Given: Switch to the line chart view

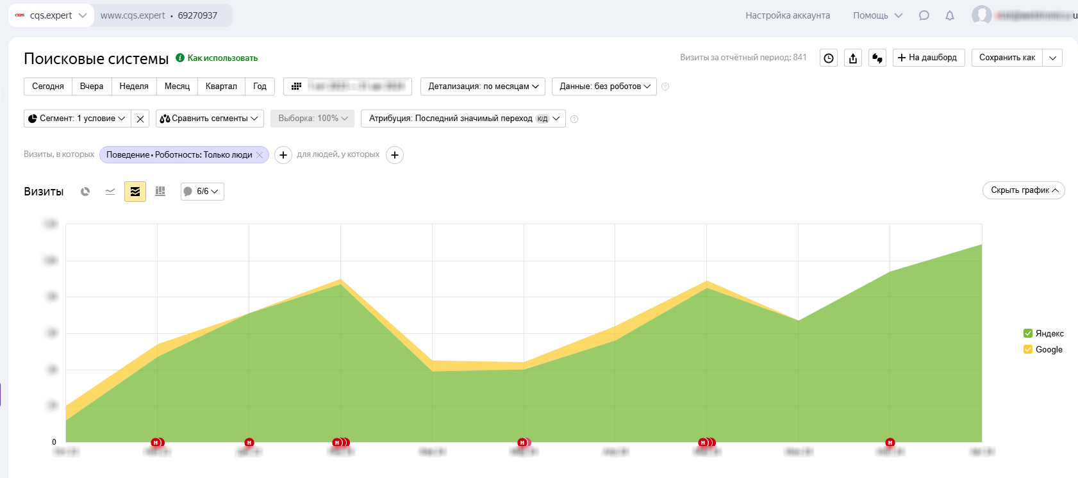Looking at the screenshot, I should 110,192.
